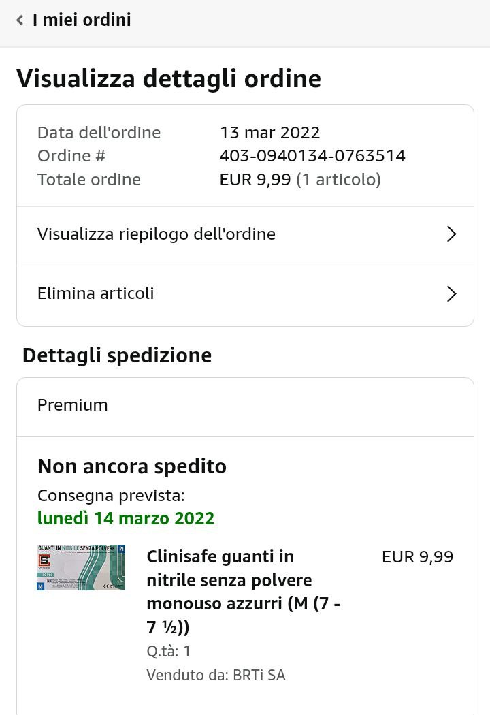Click the seller name BRTi SA
Screen dimensions: 490x715
pyautogui.click(x=259, y=676)
